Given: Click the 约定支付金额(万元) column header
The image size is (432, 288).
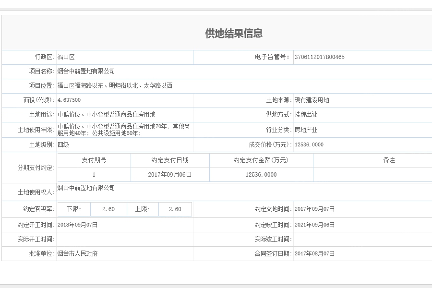Looking at the screenshot, I should coord(261,160).
